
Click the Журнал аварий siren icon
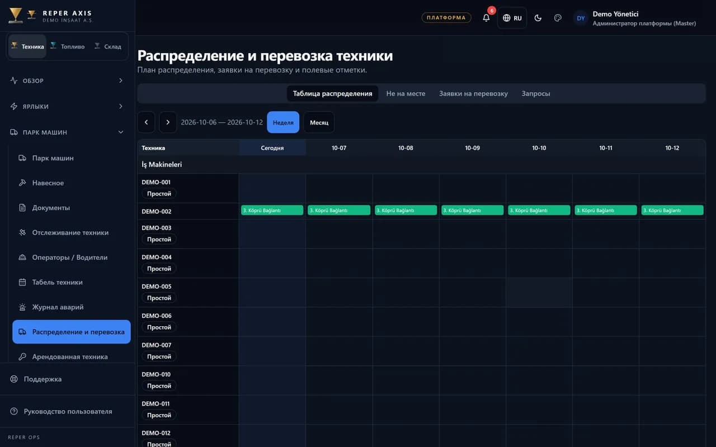tap(22, 307)
